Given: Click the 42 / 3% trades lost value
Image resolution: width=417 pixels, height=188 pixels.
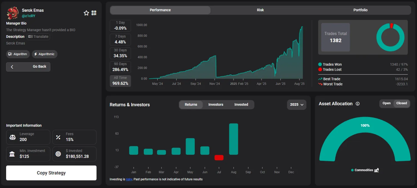Looking at the screenshot, I should point(402,70).
